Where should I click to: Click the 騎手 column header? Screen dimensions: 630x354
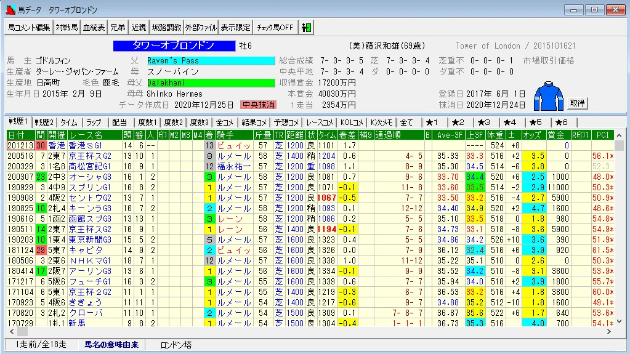[234, 135]
